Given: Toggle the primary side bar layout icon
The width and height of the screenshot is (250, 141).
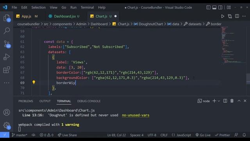Looking at the screenshot, I should [208, 7].
